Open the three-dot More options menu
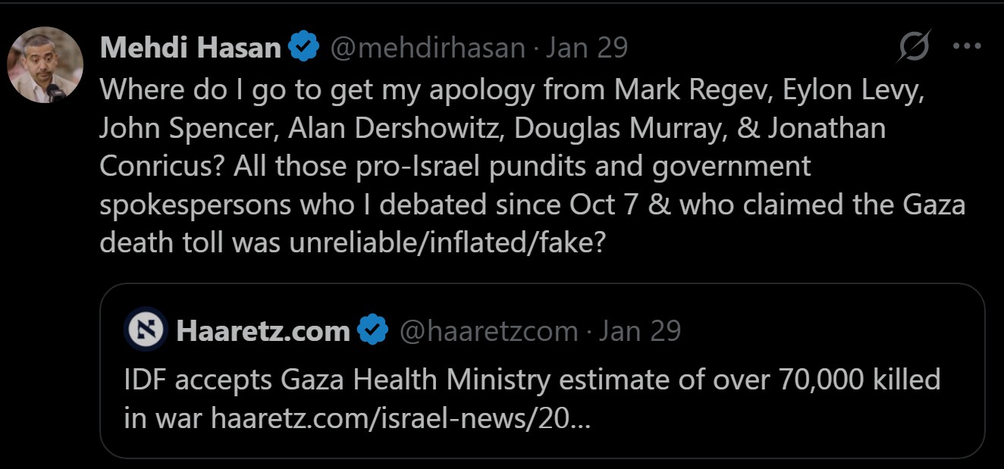 tap(967, 47)
